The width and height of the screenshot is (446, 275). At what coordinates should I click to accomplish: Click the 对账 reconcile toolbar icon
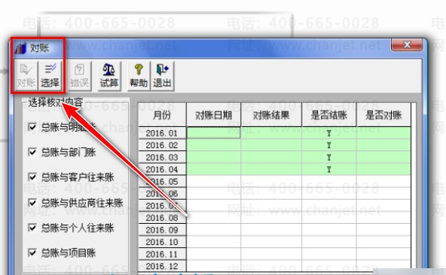[26, 76]
